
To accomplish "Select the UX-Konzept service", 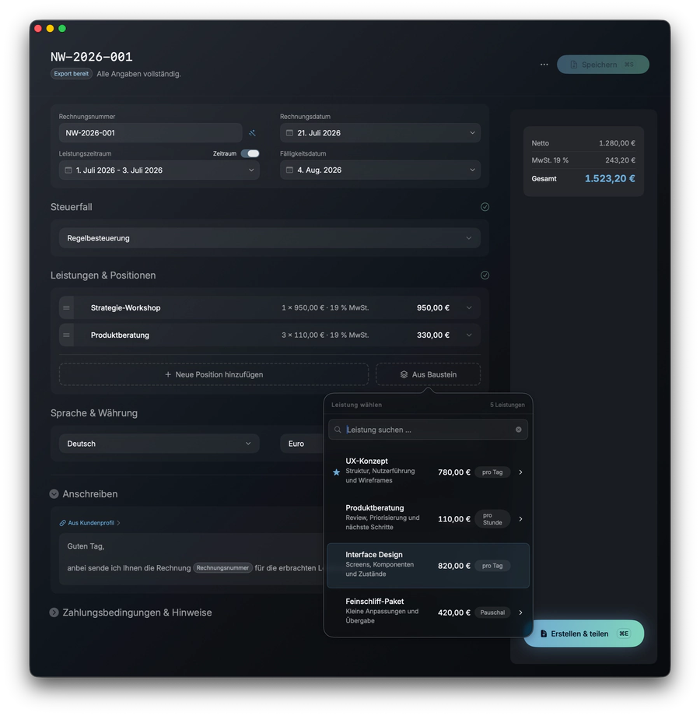I will coord(428,472).
